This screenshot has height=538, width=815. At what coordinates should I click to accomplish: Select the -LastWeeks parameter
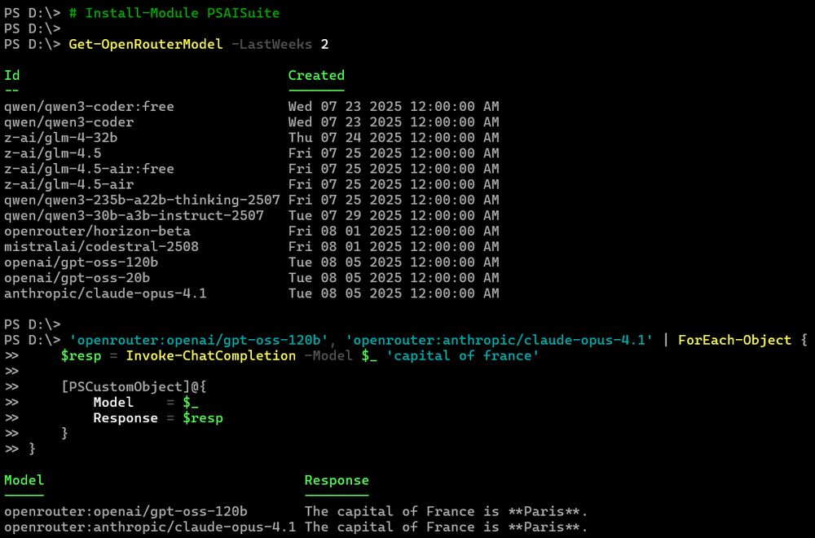click(x=271, y=44)
